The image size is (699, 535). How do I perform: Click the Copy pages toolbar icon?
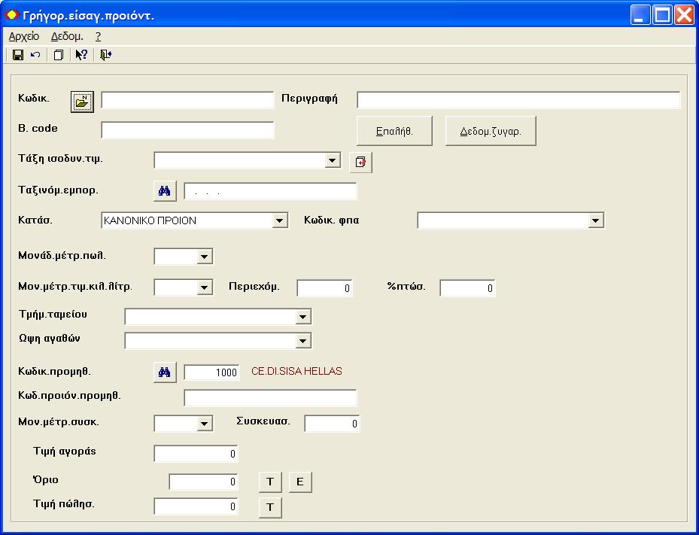pyautogui.click(x=59, y=55)
